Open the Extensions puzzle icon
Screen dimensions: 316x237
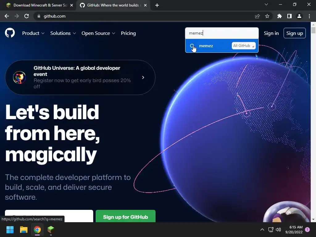280,16
